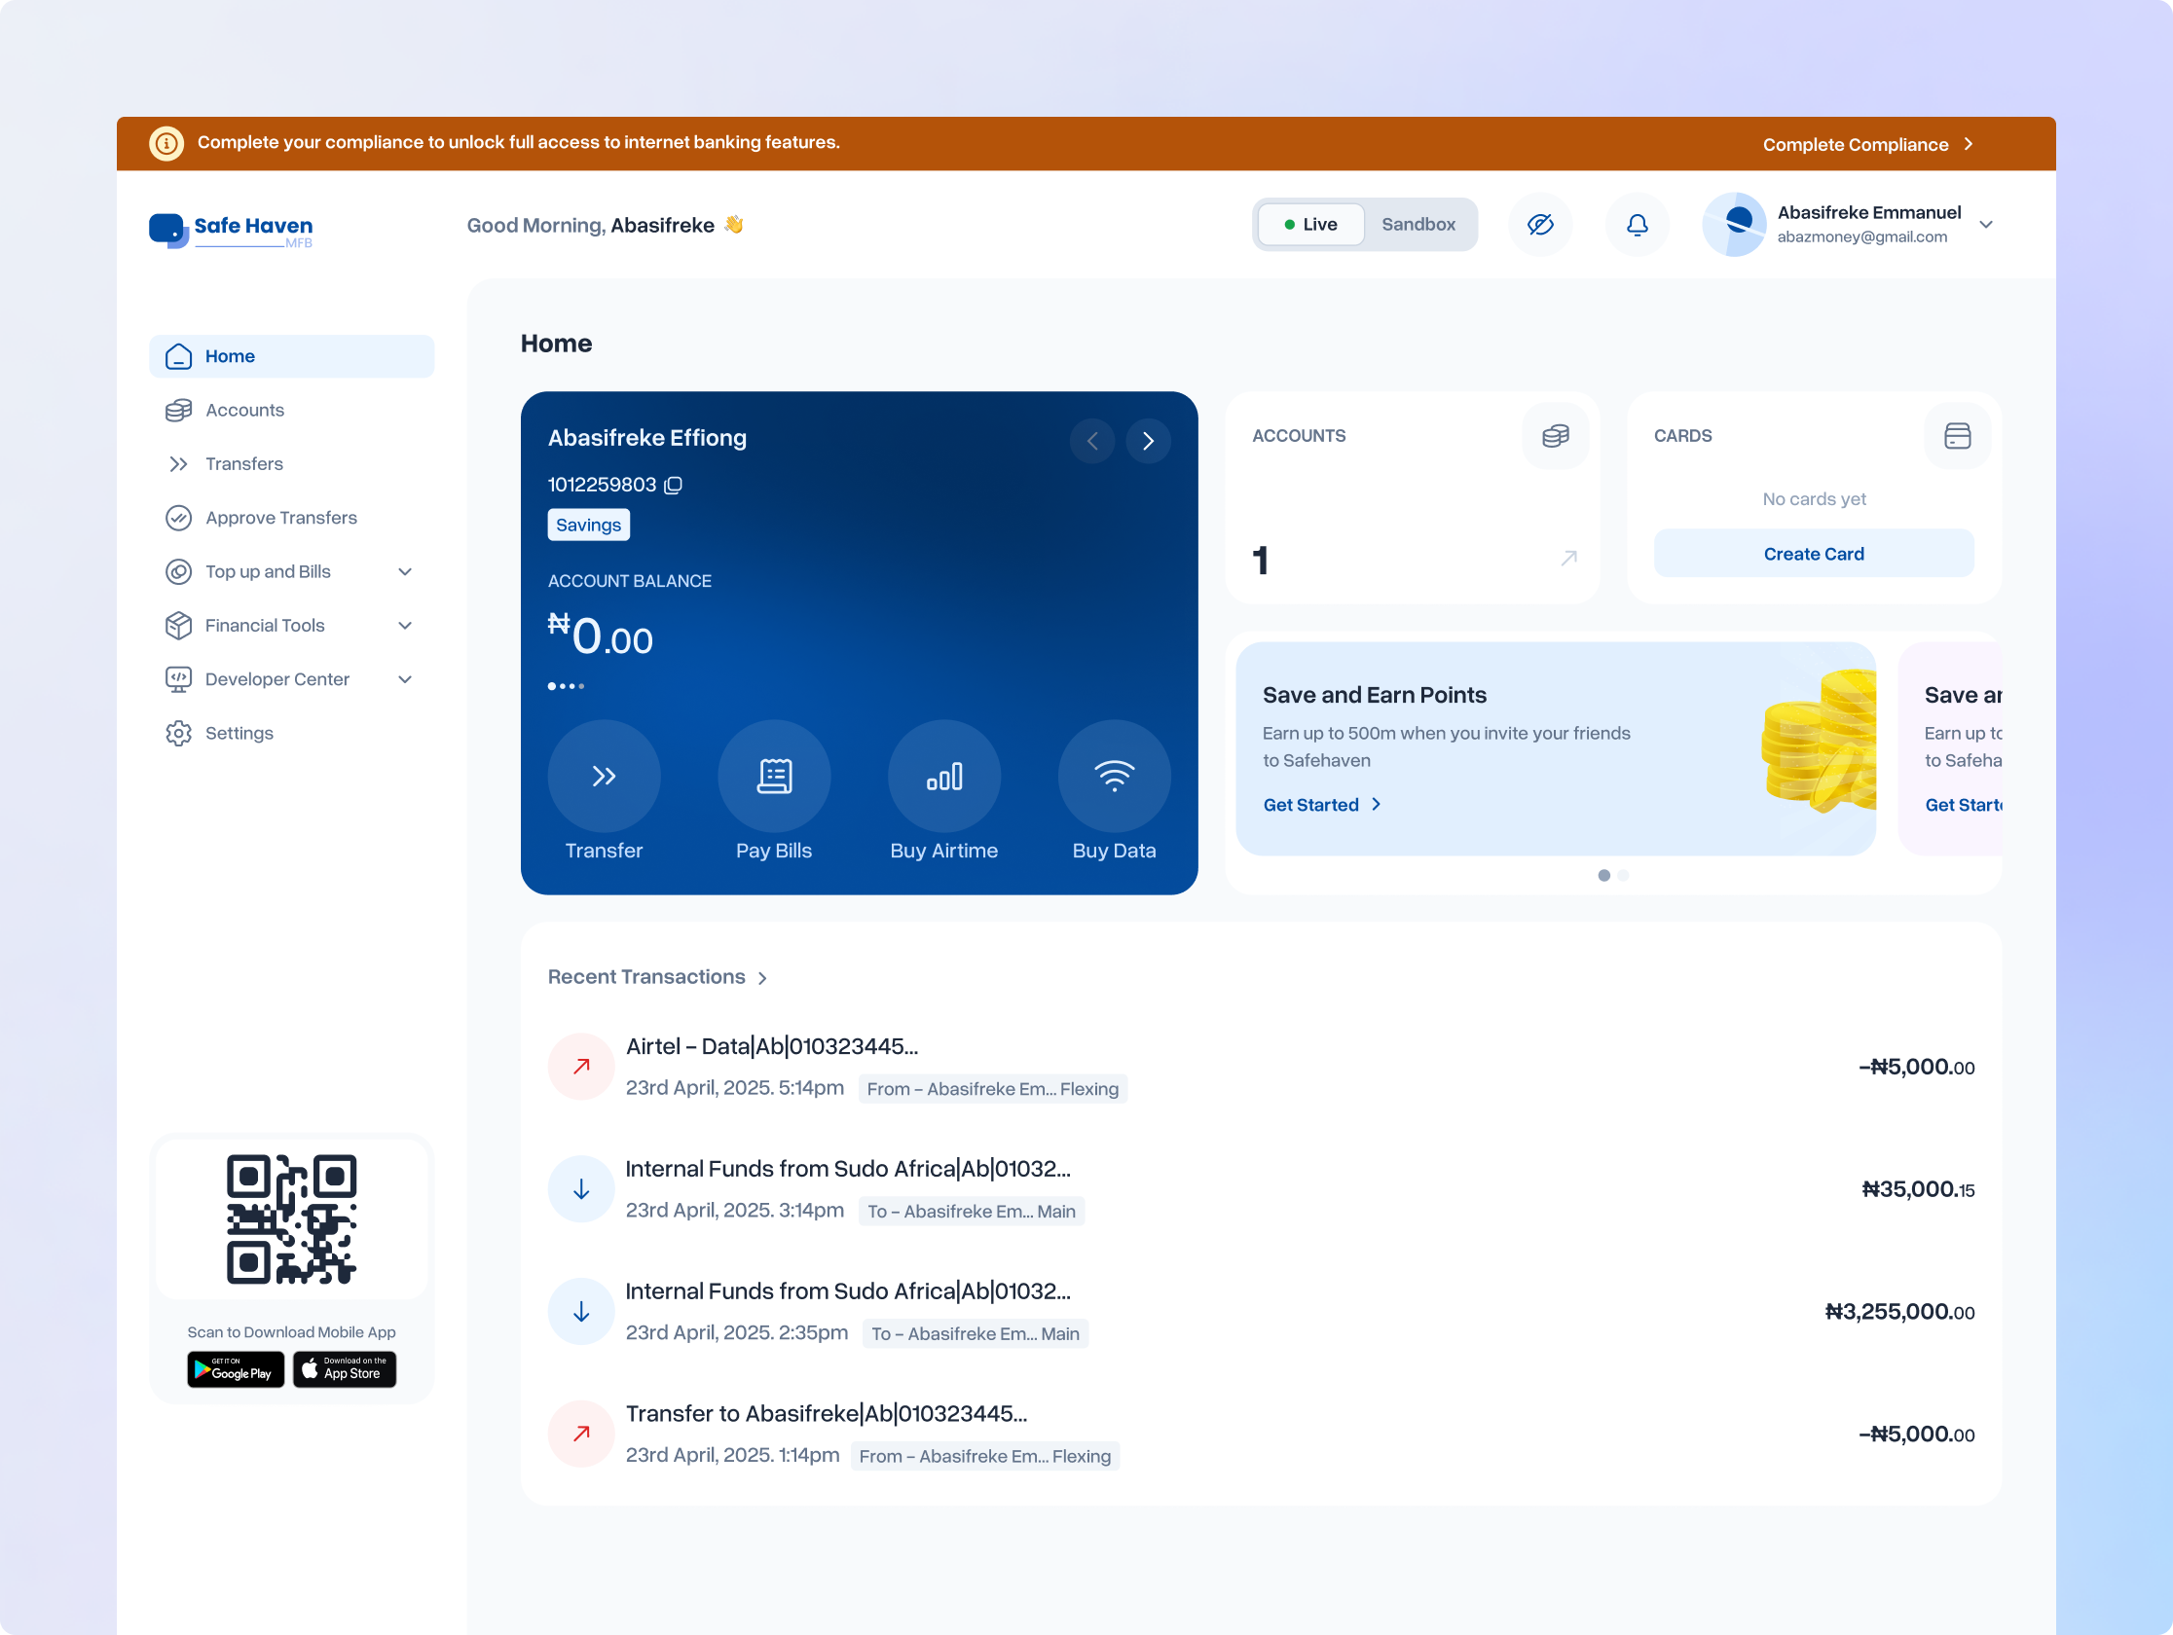The height and width of the screenshot is (1635, 2173).
Task: Click the Transfer quick action icon
Action: click(x=604, y=776)
